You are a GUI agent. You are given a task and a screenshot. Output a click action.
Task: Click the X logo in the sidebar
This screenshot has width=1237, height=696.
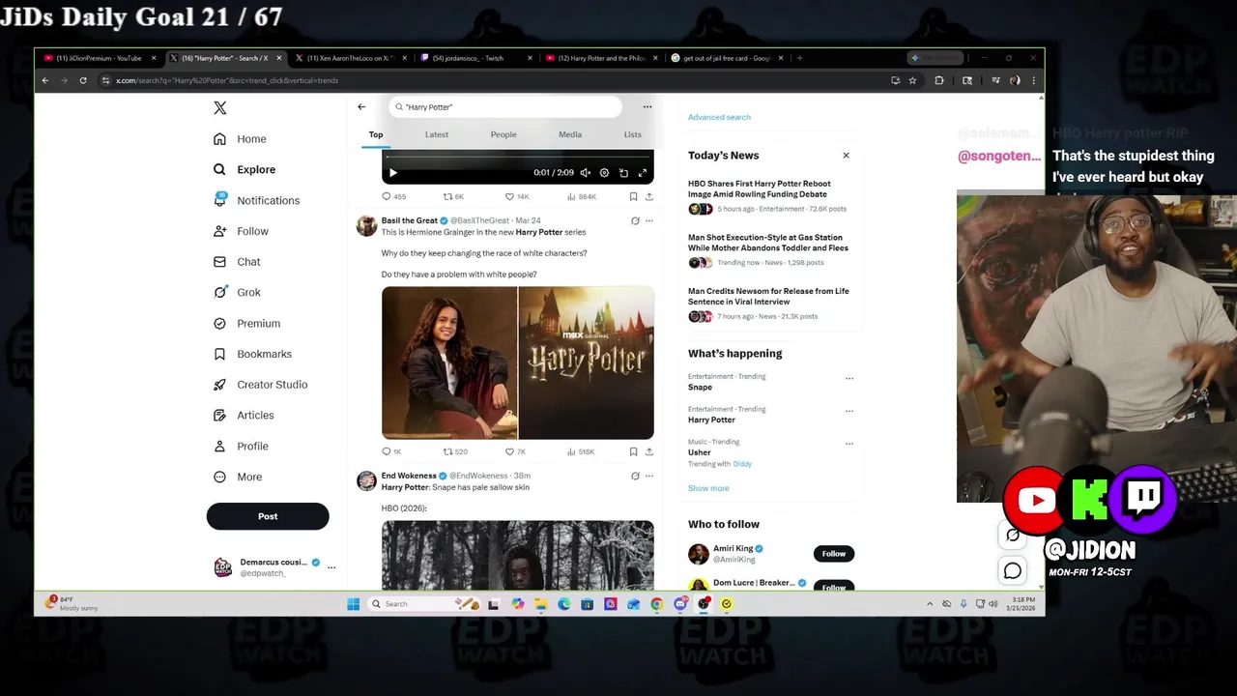pos(220,108)
